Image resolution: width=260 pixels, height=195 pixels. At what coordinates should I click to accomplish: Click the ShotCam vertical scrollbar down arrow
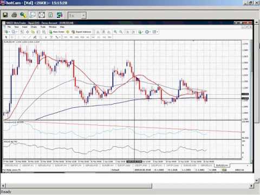tap(257, 180)
